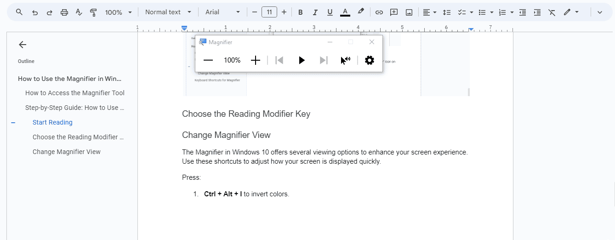
Task: Toggle italic formatting
Action: (315, 12)
